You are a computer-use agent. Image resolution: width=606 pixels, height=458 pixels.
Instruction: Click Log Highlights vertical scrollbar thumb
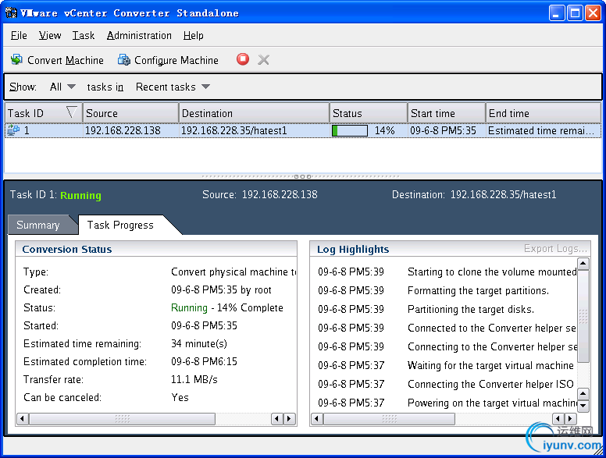point(583,316)
